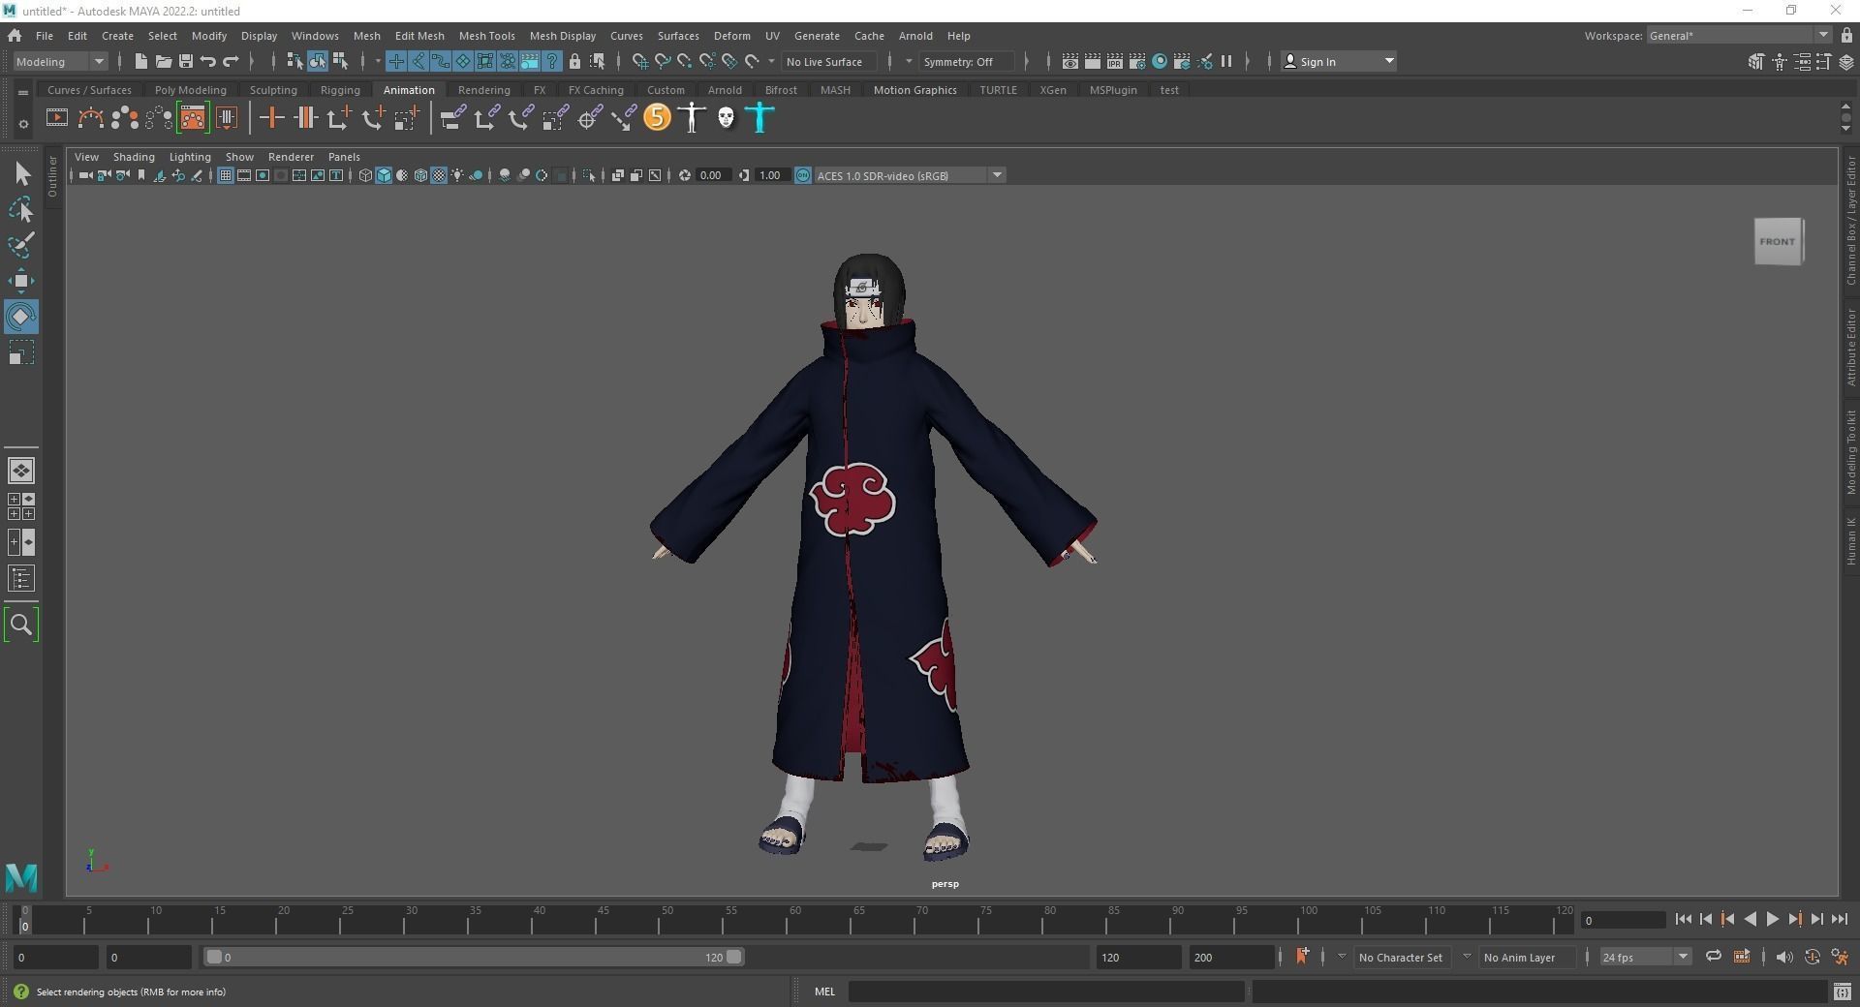The width and height of the screenshot is (1860, 1007).
Task: Toggle view transform color management icon
Action: tap(803, 175)
